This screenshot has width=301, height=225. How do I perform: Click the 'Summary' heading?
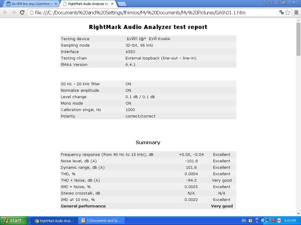coord(148,142)
